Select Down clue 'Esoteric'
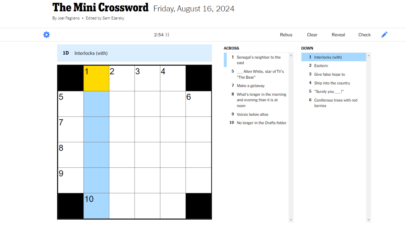 tap(321, 66)
